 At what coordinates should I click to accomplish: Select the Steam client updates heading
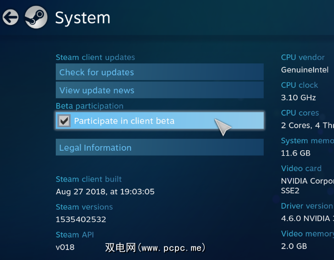pyautogui.click(x=95, y=57)
